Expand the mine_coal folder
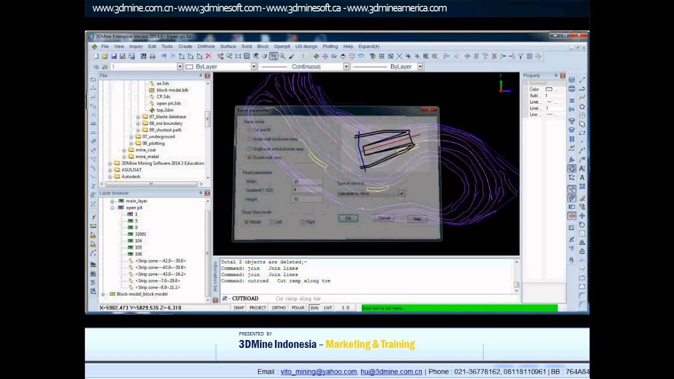This screenshot has width=674, height=379. point(125,150)
